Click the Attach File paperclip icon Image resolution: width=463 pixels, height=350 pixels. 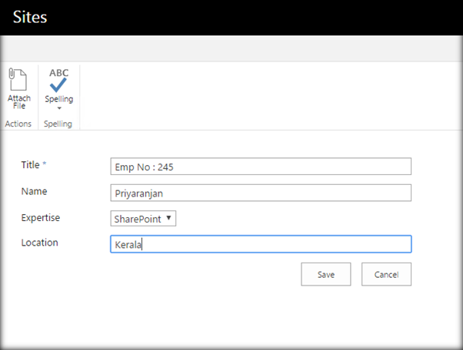[18, 80]
